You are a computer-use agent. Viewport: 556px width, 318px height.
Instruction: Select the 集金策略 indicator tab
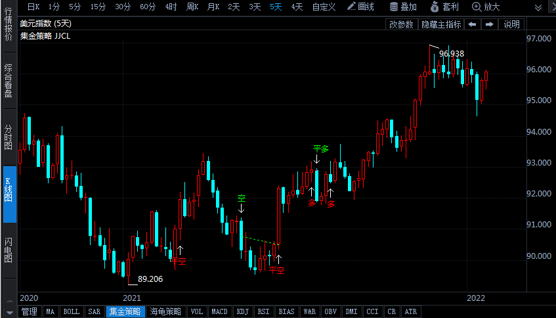(125, 311)
